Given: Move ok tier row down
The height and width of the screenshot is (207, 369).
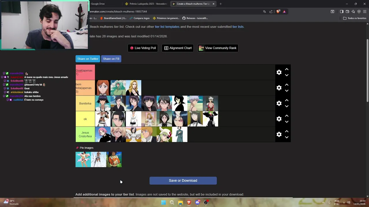Looking at the screenshot, I should tap(287, 122).
